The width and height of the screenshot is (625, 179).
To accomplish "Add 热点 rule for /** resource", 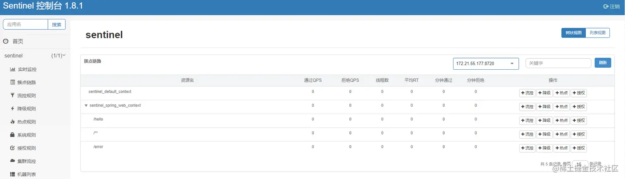I will click(562, 134).
